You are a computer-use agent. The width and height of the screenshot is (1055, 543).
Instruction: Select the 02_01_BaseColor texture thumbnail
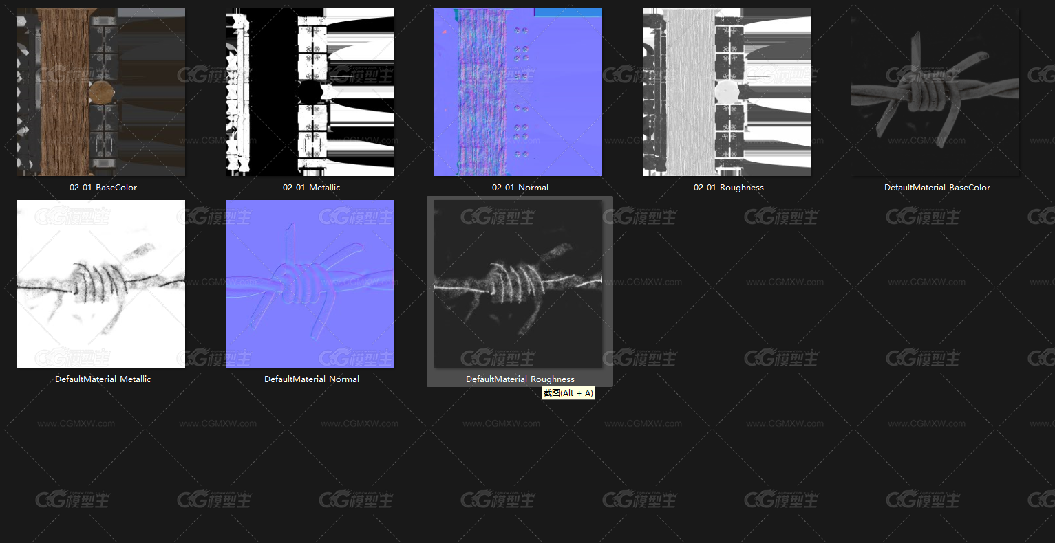101,92
